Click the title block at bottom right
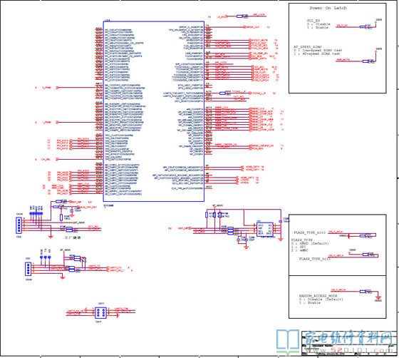 tap(349, 343)
